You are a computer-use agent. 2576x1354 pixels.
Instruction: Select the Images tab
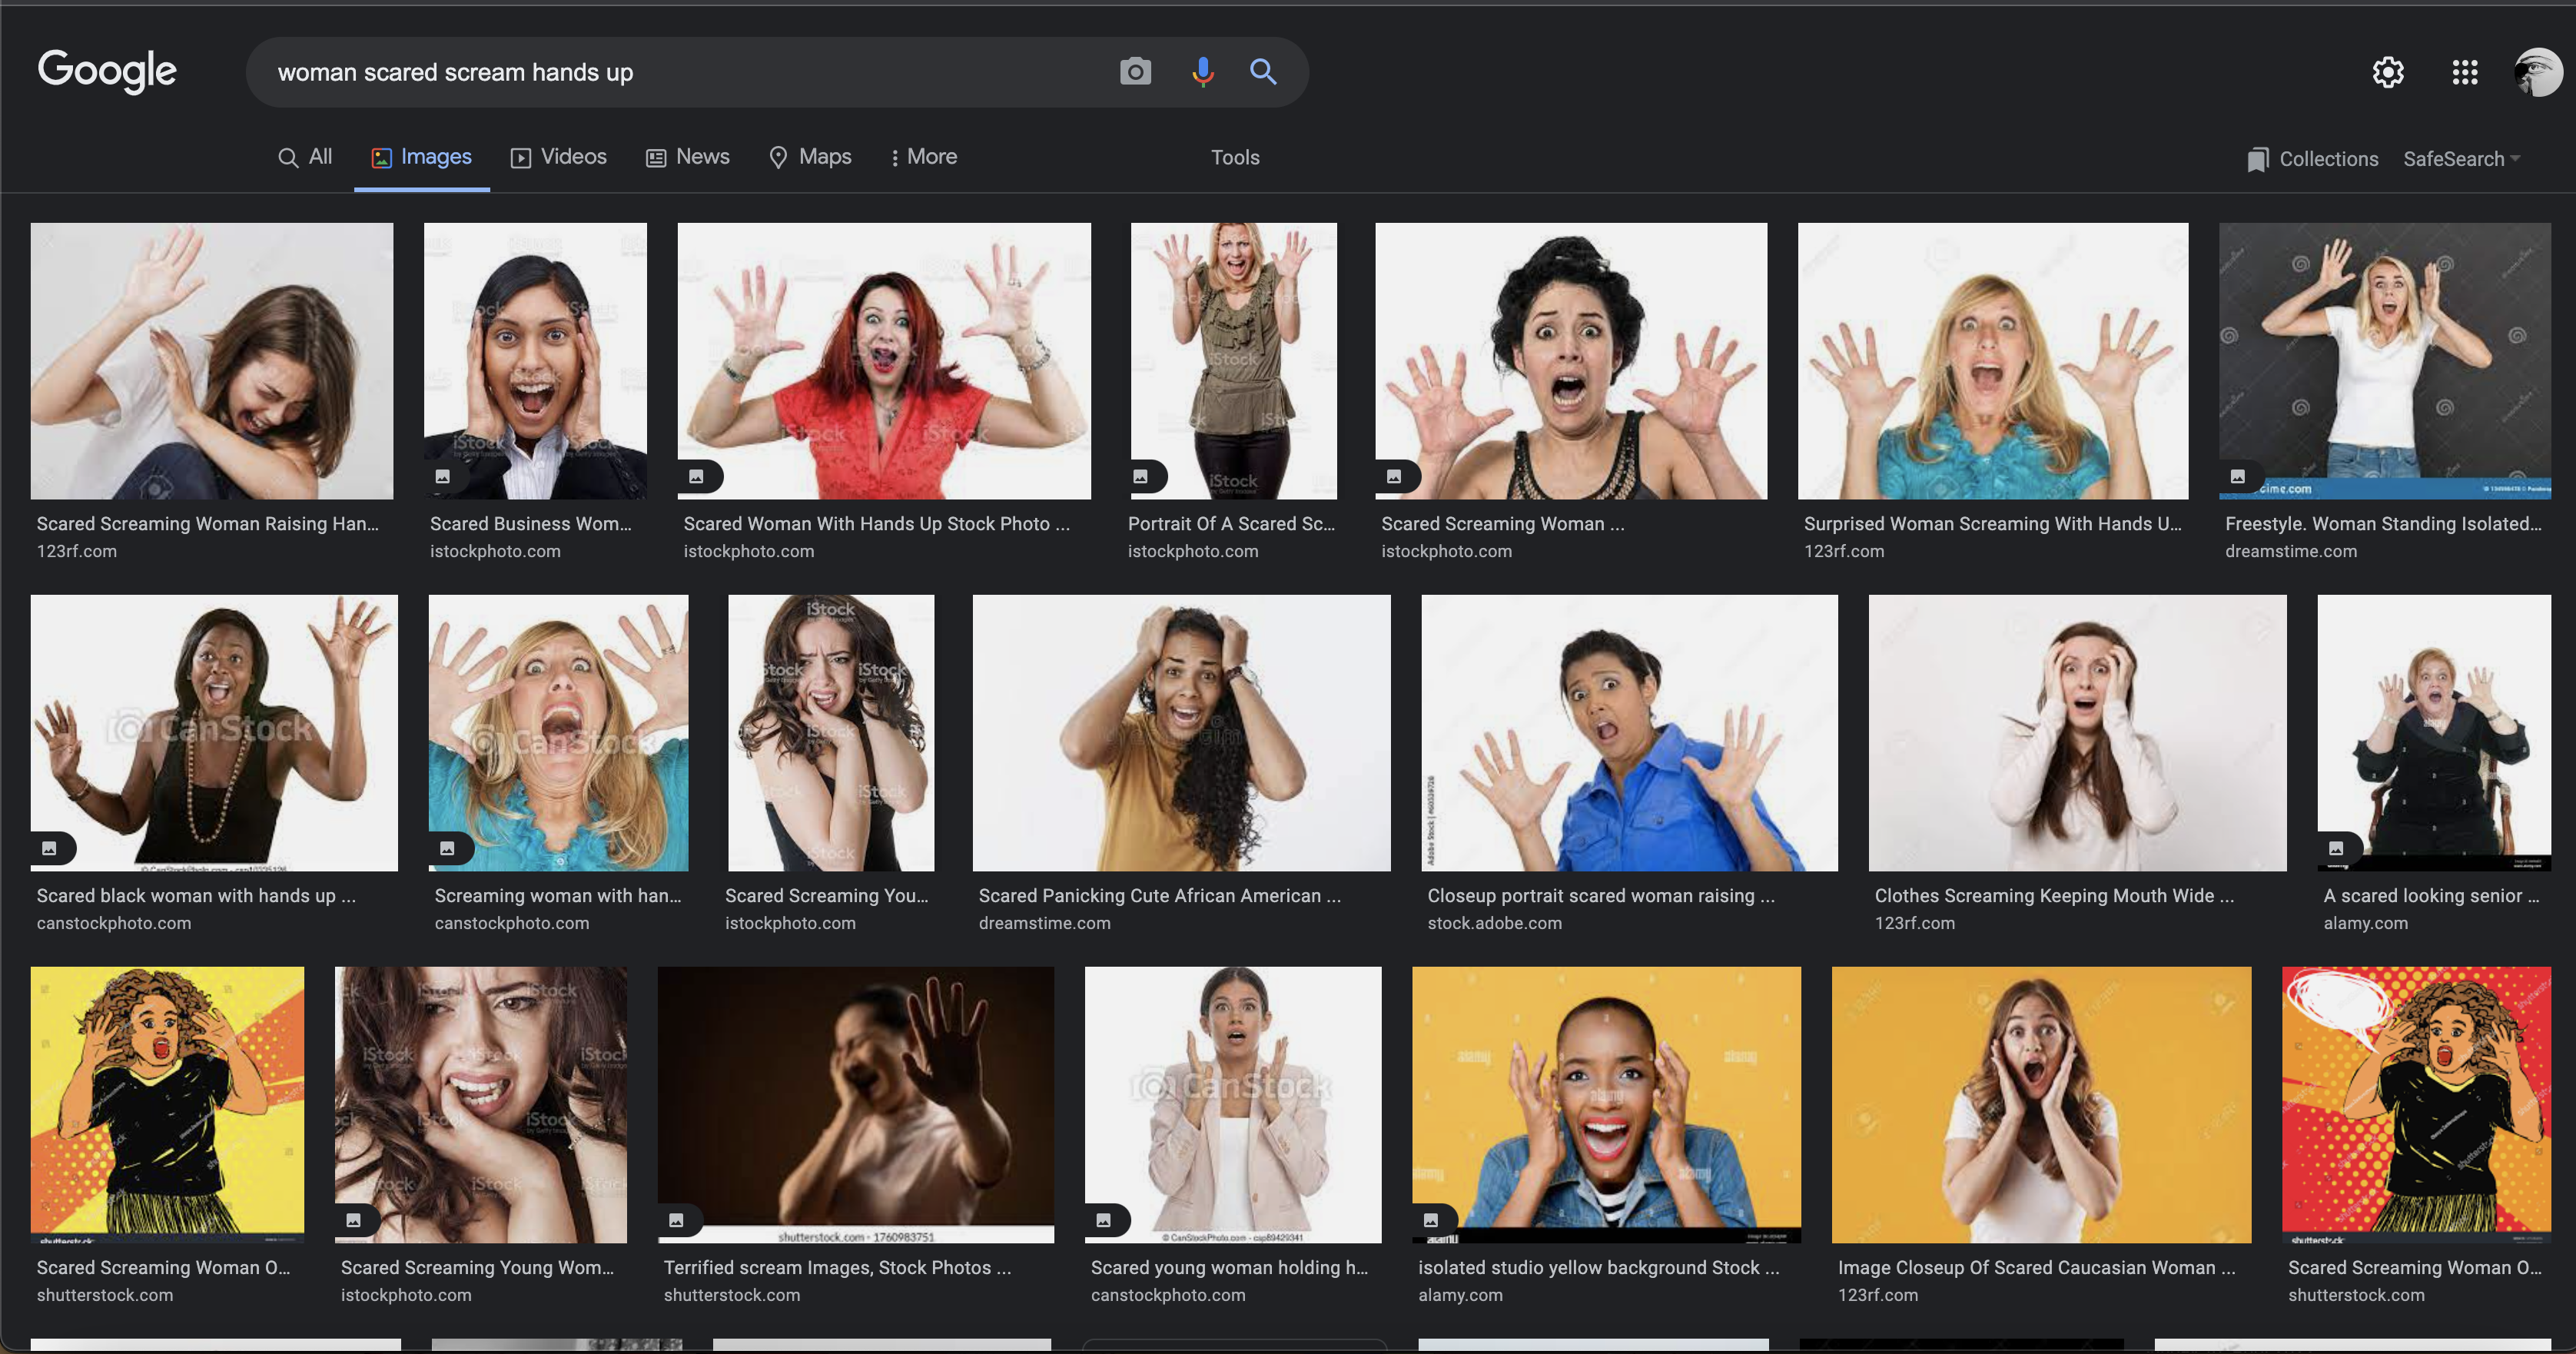(421, 157)
